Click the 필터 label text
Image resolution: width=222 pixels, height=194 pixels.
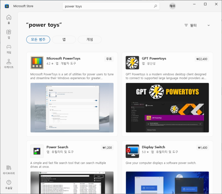click(x=193, y=25)
